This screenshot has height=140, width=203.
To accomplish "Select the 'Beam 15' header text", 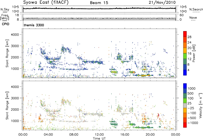I will click(99, 3).
